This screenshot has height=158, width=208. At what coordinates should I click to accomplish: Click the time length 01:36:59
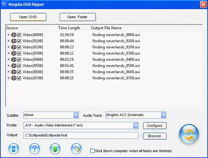(67, 35)
